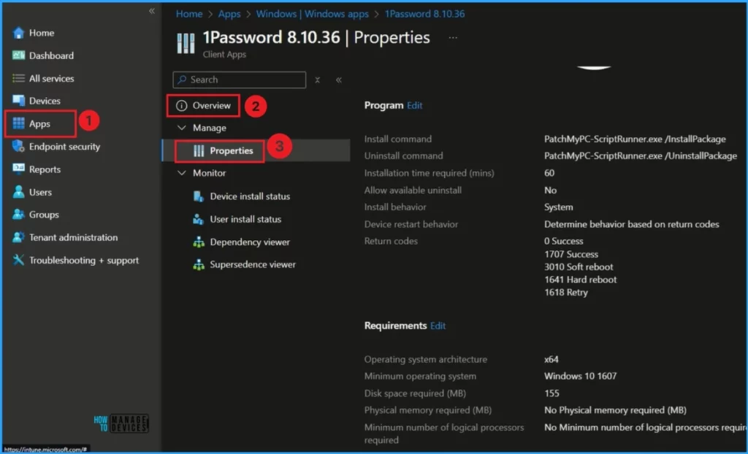
Task: Open the Groups section
Action: click(44, 215)
